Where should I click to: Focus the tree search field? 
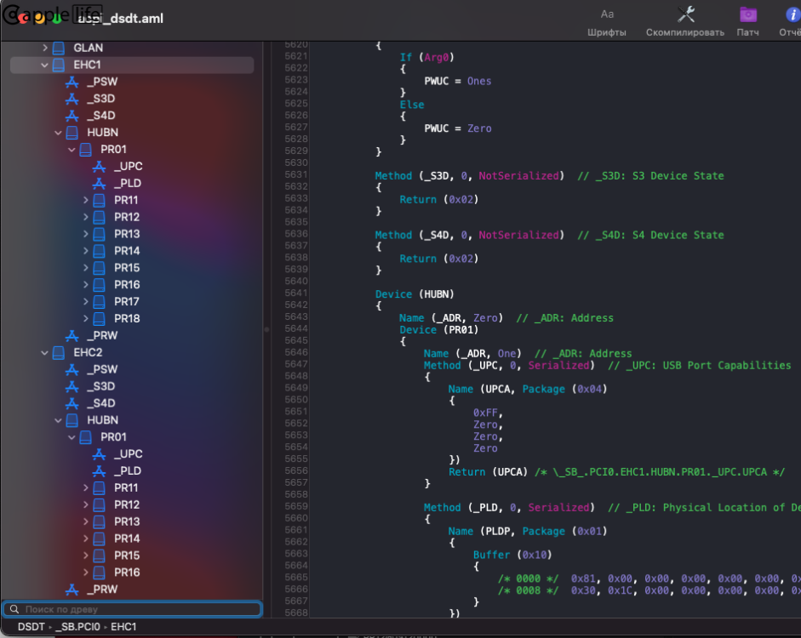click(133, 609)
